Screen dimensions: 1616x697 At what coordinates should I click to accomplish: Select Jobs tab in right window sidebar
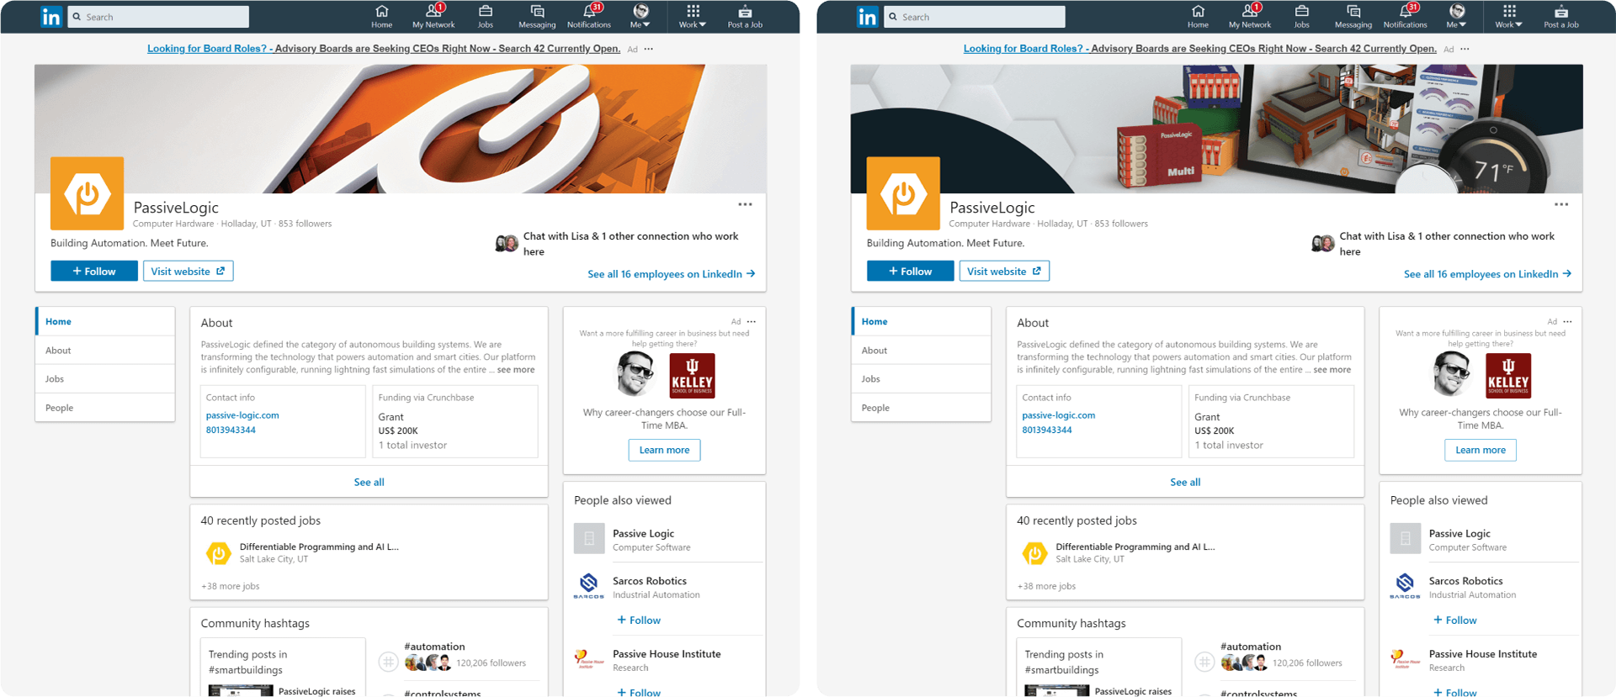922,379
